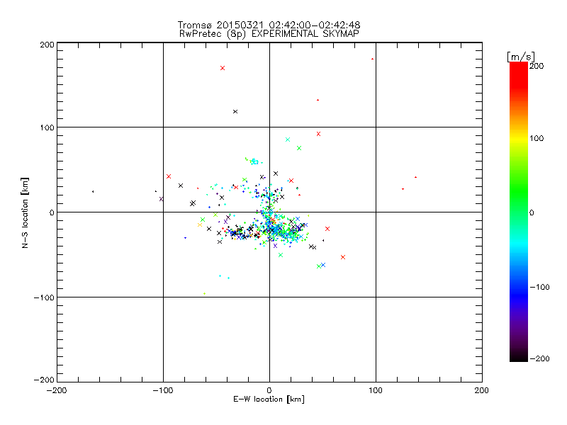The width and height of the screenshot is (567, 425).
Task: Click the '-200' tick on the E-W axis
Action: click(x=57, y=390)
